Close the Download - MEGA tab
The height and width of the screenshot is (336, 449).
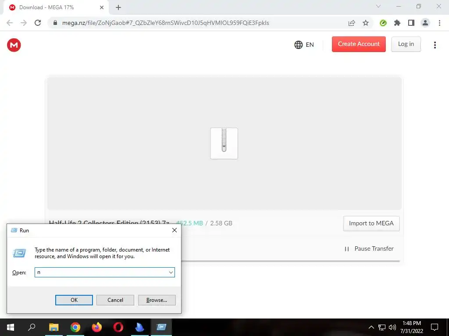(102, 7)
